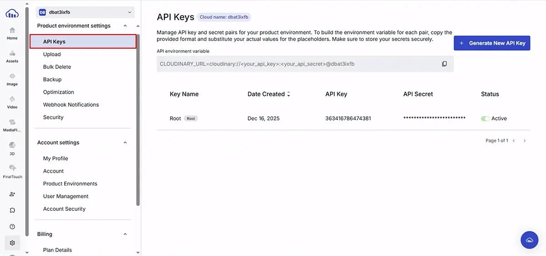Go to the Image product icon

(x=12, y=77)
